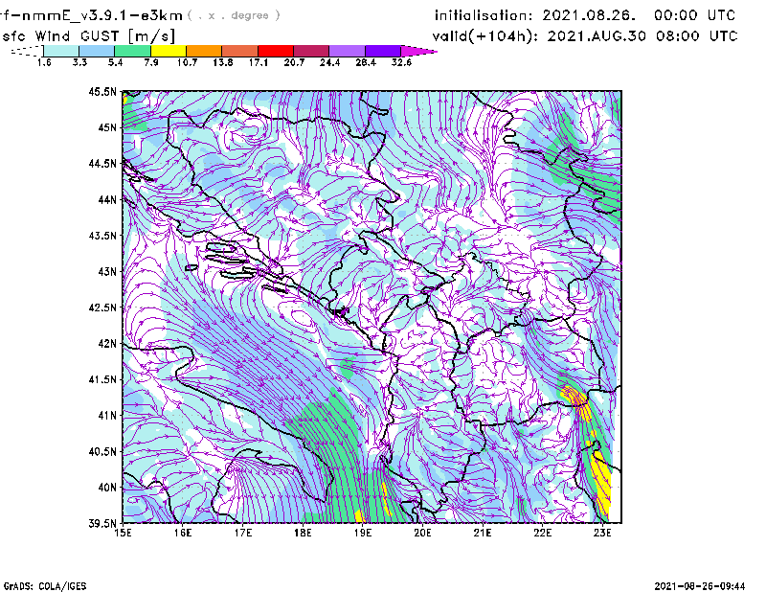Viewport: 766px width, 592px height.
Task: Click the 44.5N latitude label
Action: pyautogui.click(x=102, y=163)
